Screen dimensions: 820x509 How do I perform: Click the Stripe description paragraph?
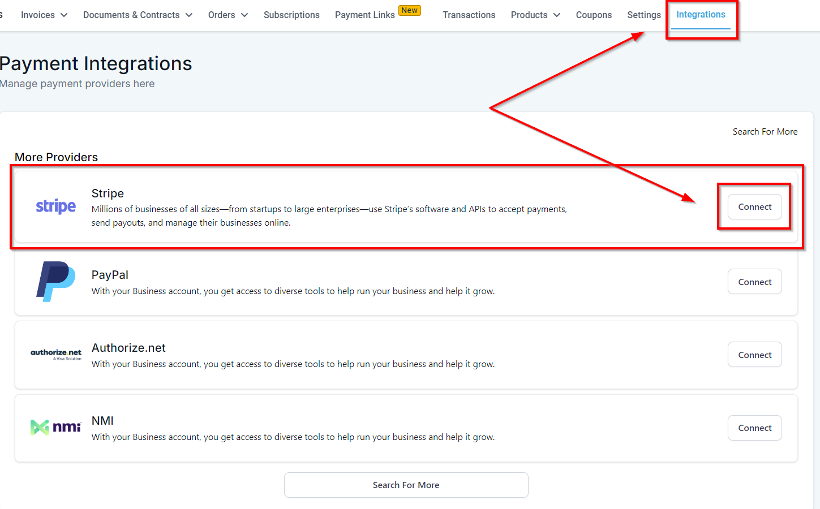click(329, 216)
